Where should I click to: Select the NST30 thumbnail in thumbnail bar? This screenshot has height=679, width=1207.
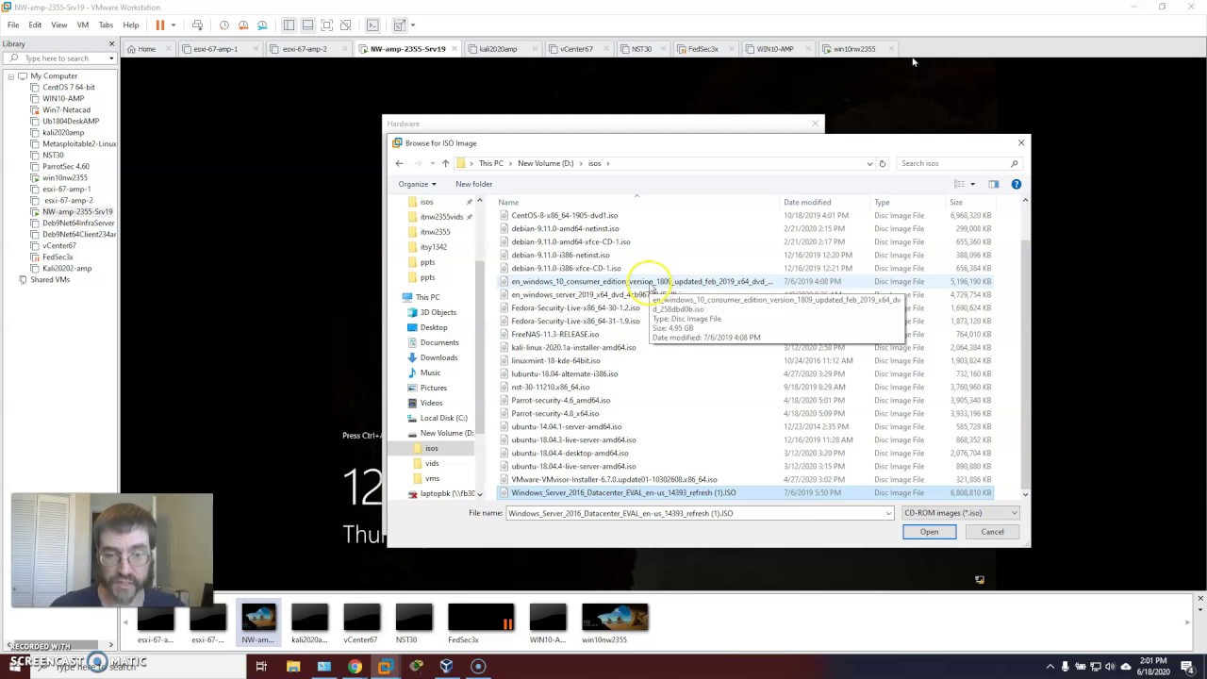click(413, 623)
